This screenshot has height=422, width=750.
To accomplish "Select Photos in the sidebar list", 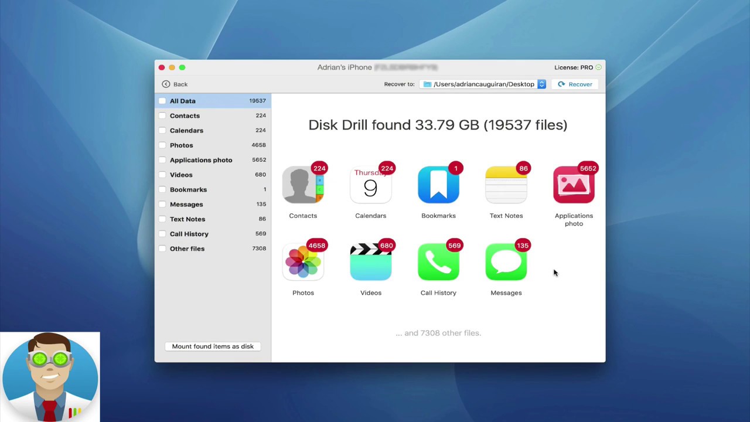I will 212,145.
